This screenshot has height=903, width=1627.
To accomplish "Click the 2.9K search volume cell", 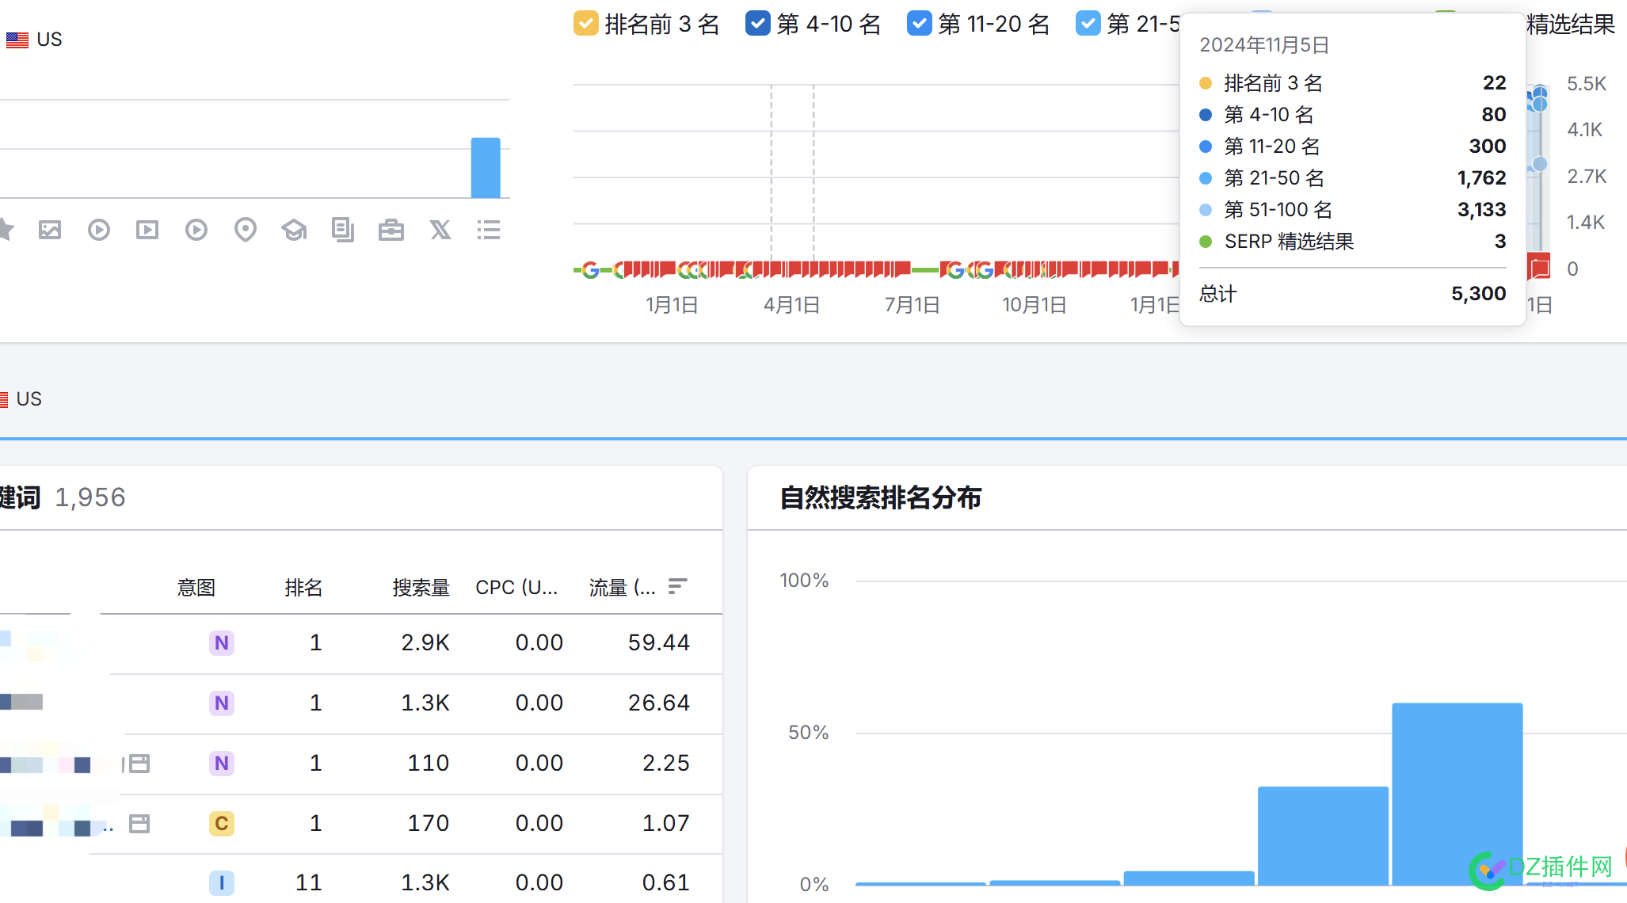I will click(x=425, y=643).
